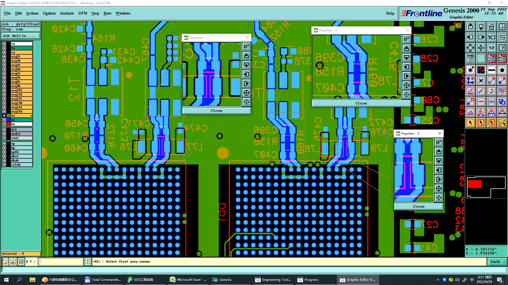This screenshot has width=508, height=285.
Task: Click the X Y coordinate input field
Action: [61, 262]
